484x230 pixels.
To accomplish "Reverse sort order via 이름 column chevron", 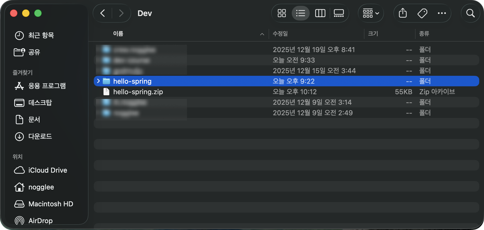I will tap(261, 34).
